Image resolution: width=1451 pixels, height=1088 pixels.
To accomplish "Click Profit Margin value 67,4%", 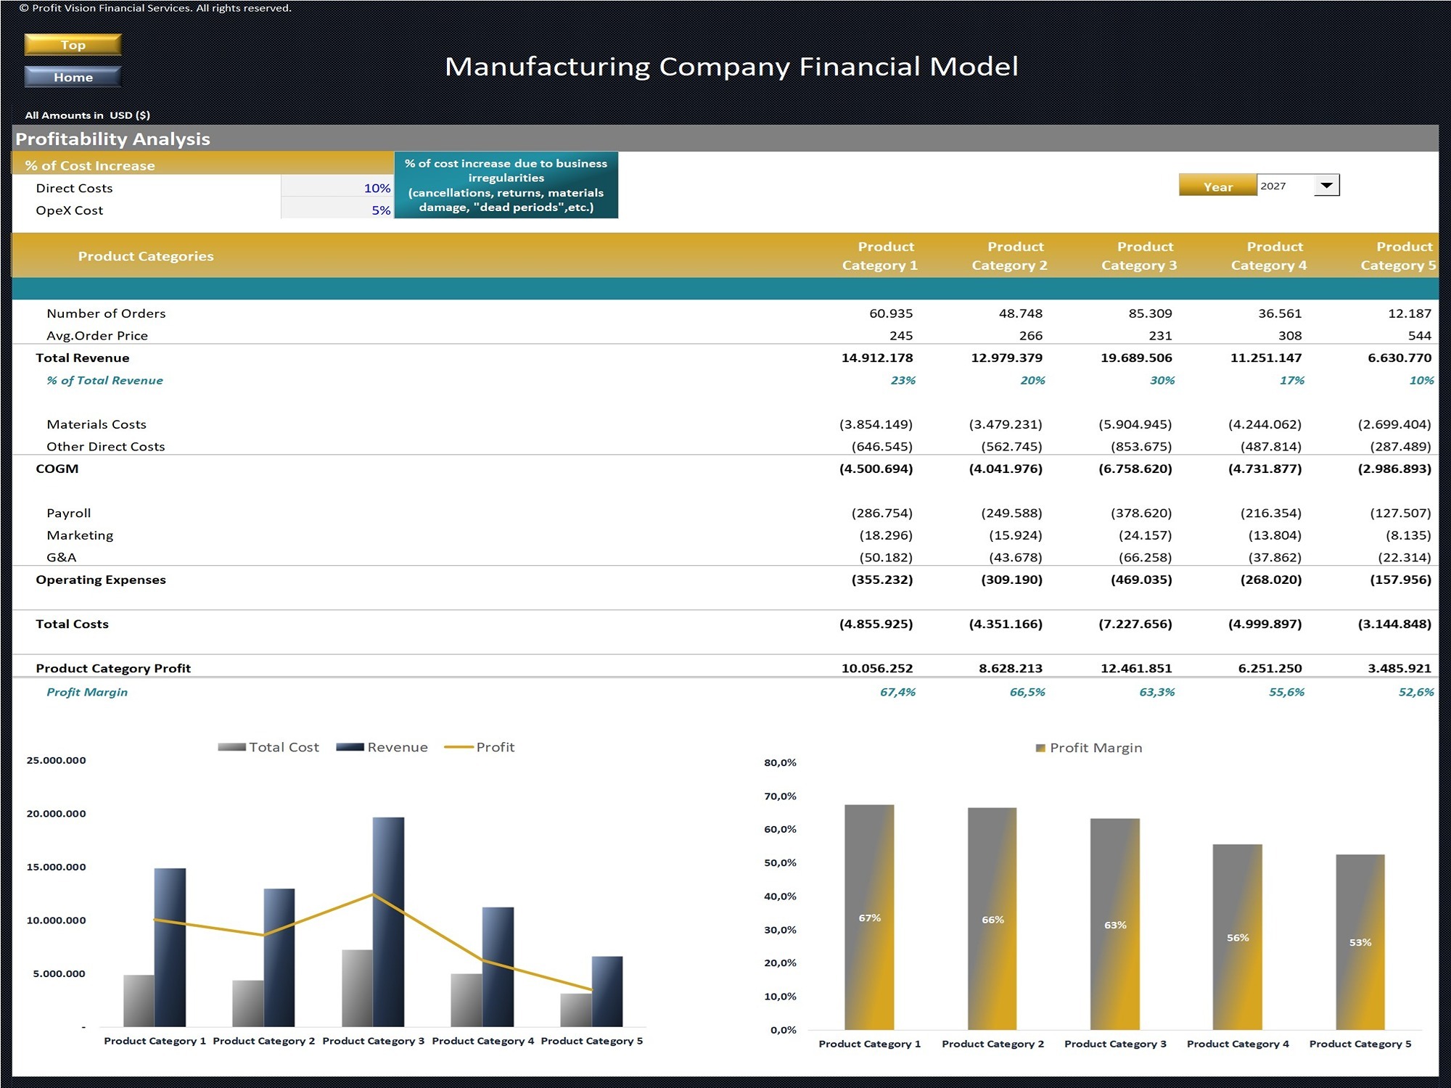I will pos(897,692).
